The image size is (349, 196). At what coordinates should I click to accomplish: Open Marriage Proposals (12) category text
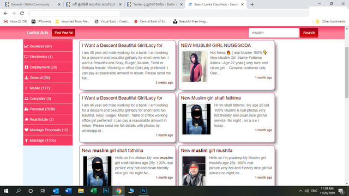[x=49, y=130]
